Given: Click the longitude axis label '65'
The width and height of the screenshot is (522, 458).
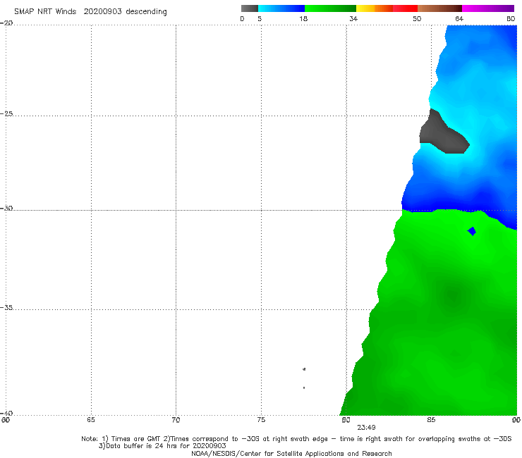Looking at the screenshot, I should coord(91,420).
